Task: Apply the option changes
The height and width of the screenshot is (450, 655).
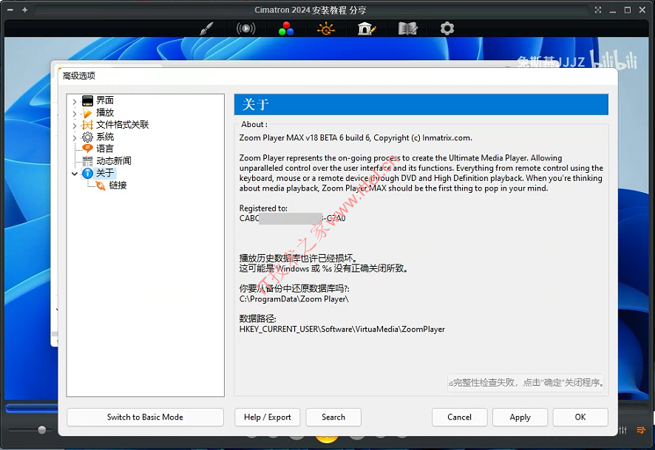Action: tap(520, 417)
